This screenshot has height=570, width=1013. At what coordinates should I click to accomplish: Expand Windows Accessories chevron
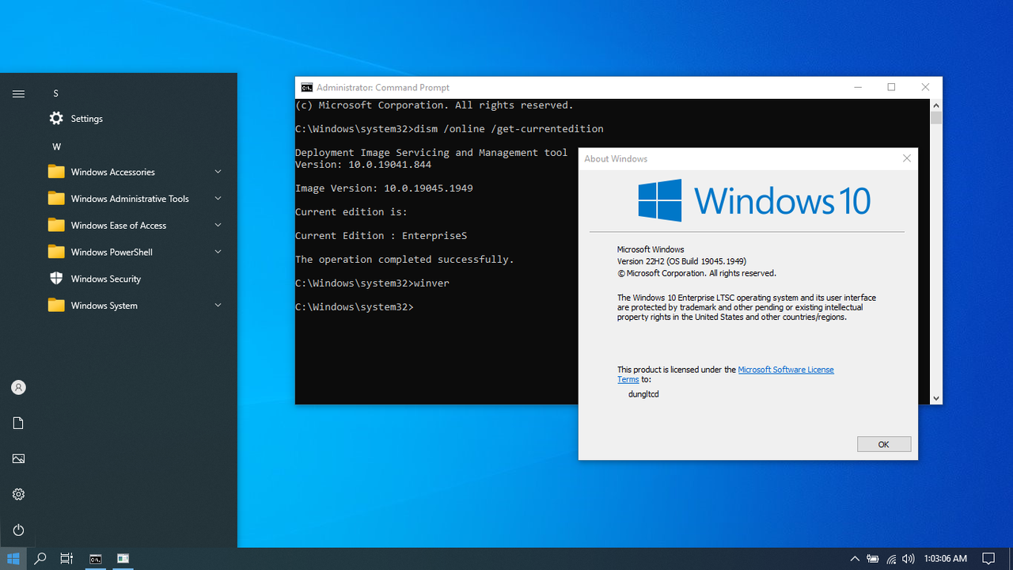tap(218, 172)
